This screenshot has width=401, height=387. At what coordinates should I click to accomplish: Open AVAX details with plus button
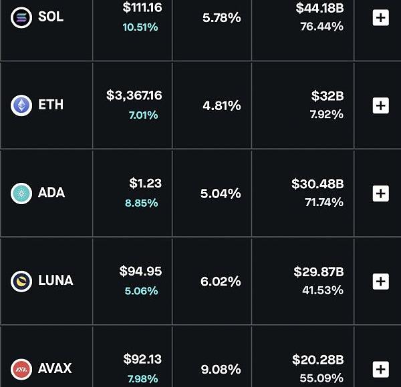pos(380,368)
